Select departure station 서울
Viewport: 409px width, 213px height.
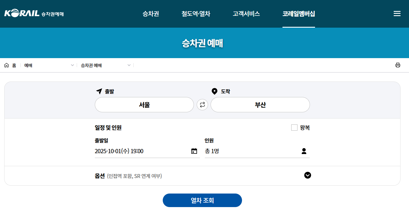(144, 105)
